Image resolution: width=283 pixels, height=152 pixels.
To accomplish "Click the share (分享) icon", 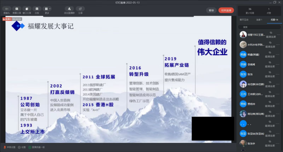I will click(x=80, y=10).
